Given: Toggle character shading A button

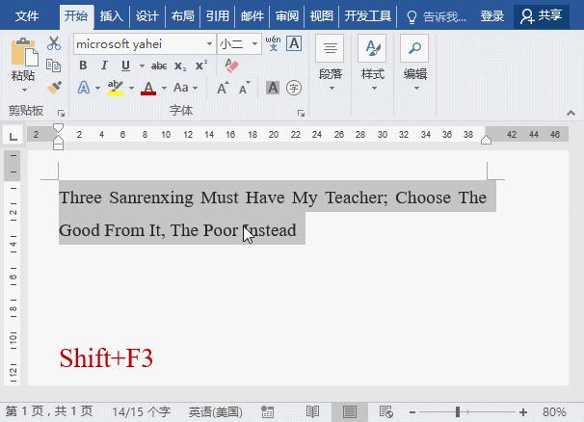Looking at the screenshot, I should click(x=273, y=88).
